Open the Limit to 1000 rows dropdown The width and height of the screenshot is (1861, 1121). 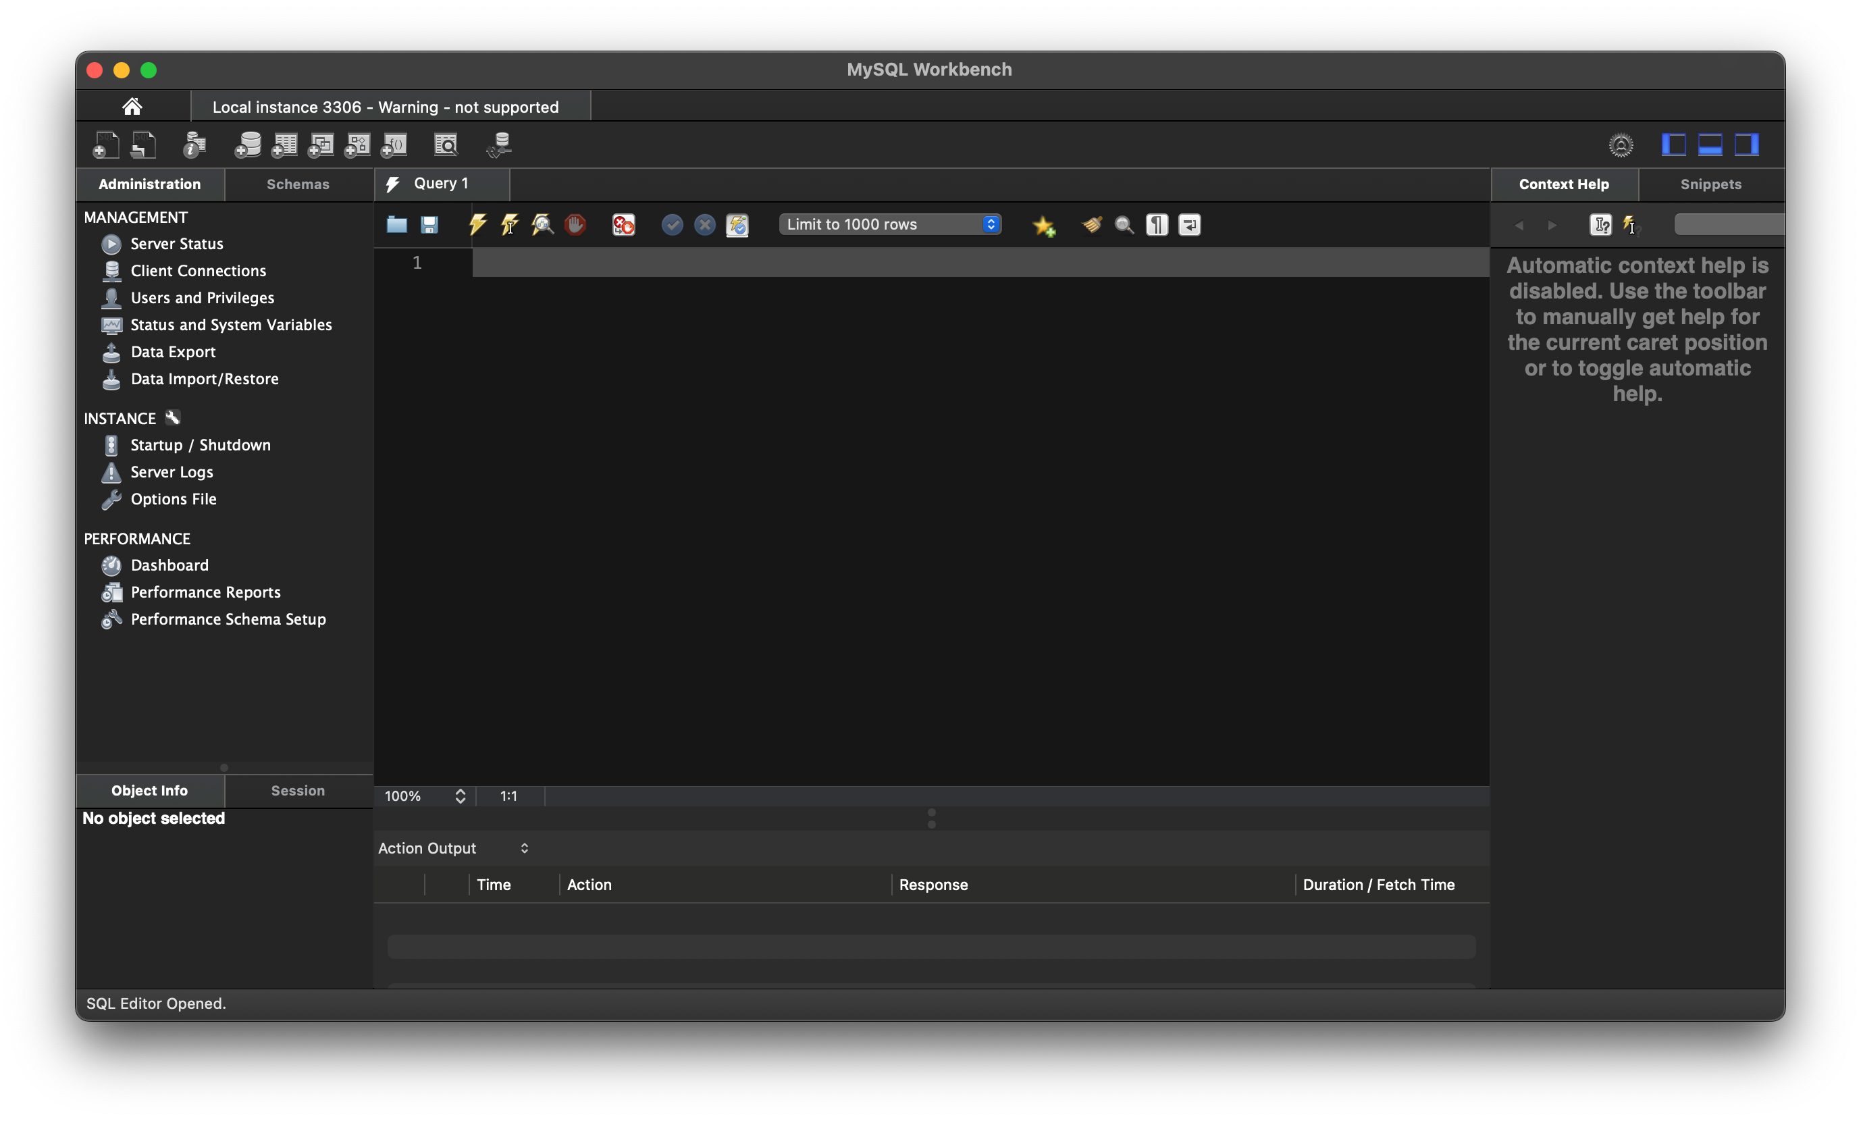tap(890, 224)
